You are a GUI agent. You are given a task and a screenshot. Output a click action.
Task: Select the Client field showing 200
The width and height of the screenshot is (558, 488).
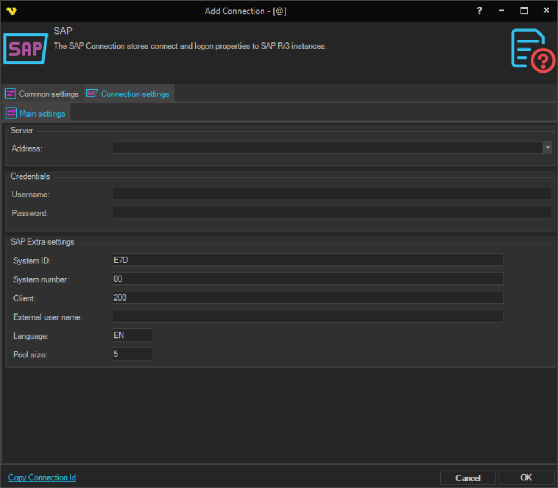tap(307, 298)
